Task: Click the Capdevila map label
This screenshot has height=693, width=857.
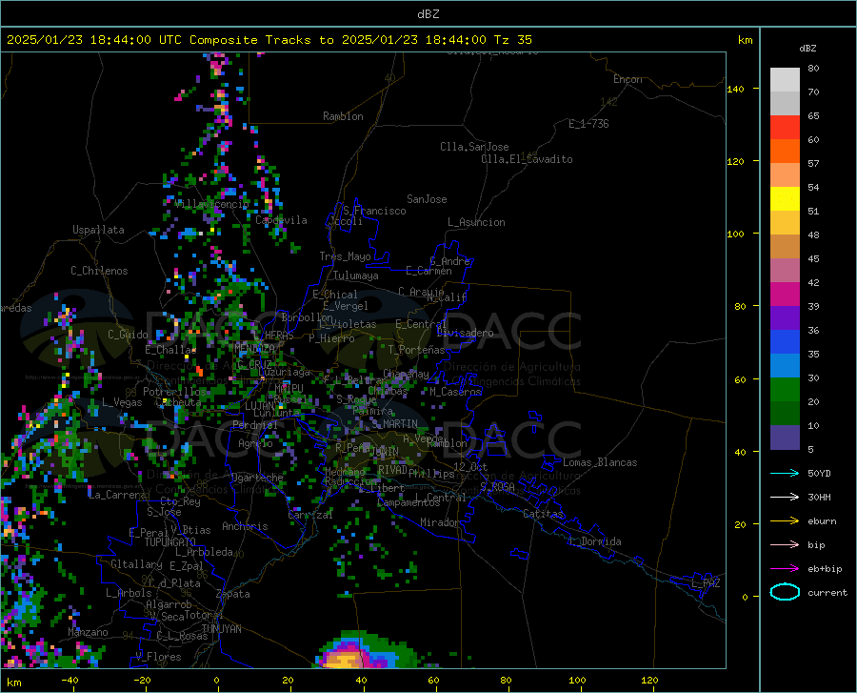Action: [x=281, y=220]
